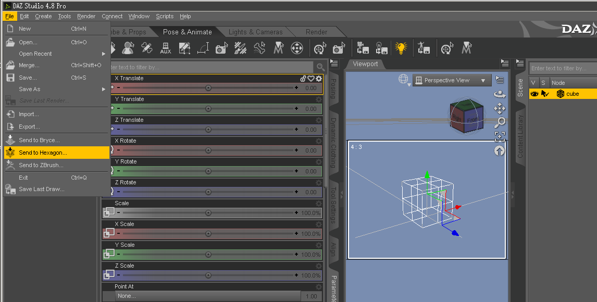Screen dimensions: 597x302
Task: Select the AUX viewport toolbar icon
Action: (x=166, y=48)
